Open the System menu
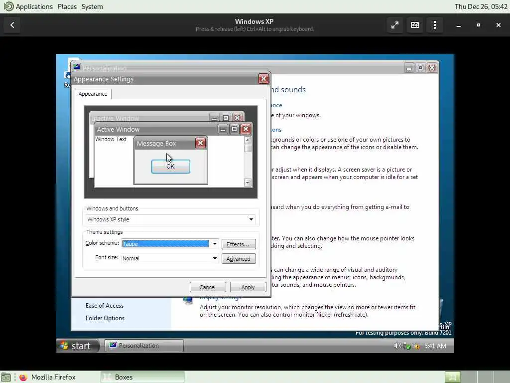Viewport: 510px width, 383px height. (x=92, y=6)
